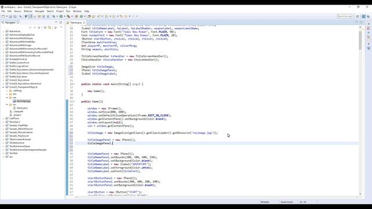Place cursor after titleImagePanel. on line 53
372x209 pixels.
tap(113, 143)
